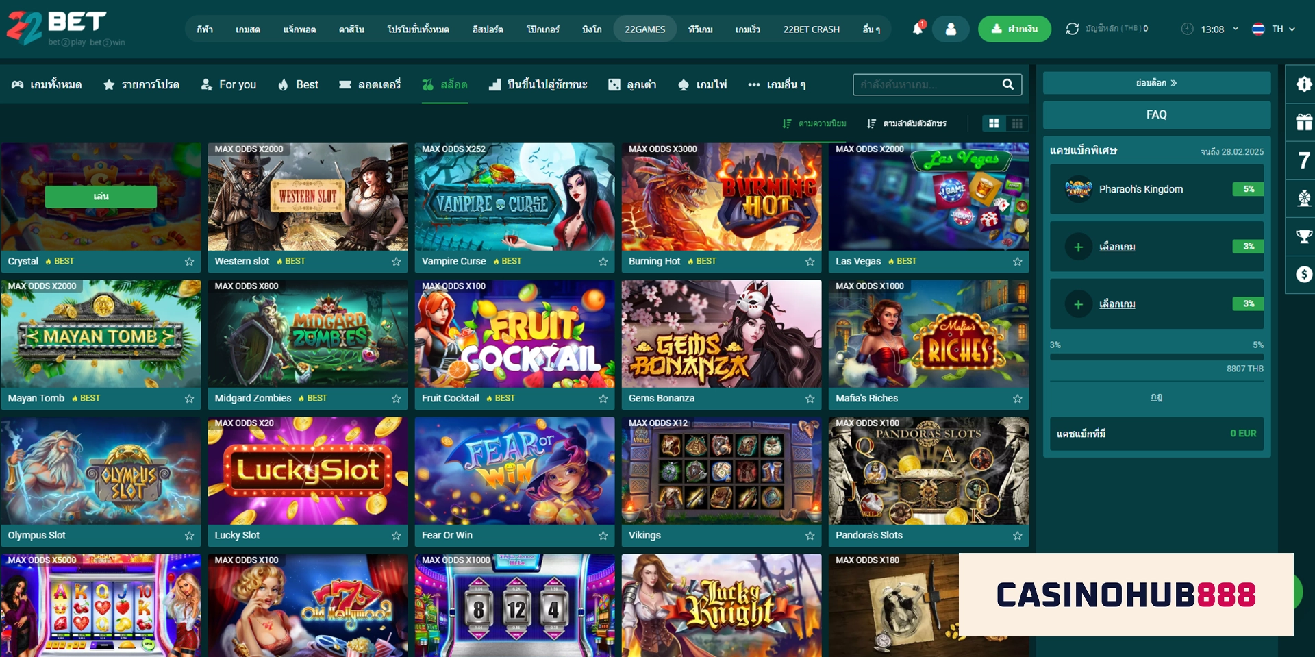Open the Gems Bonanza game thumbnail

[x=721, y=334]
